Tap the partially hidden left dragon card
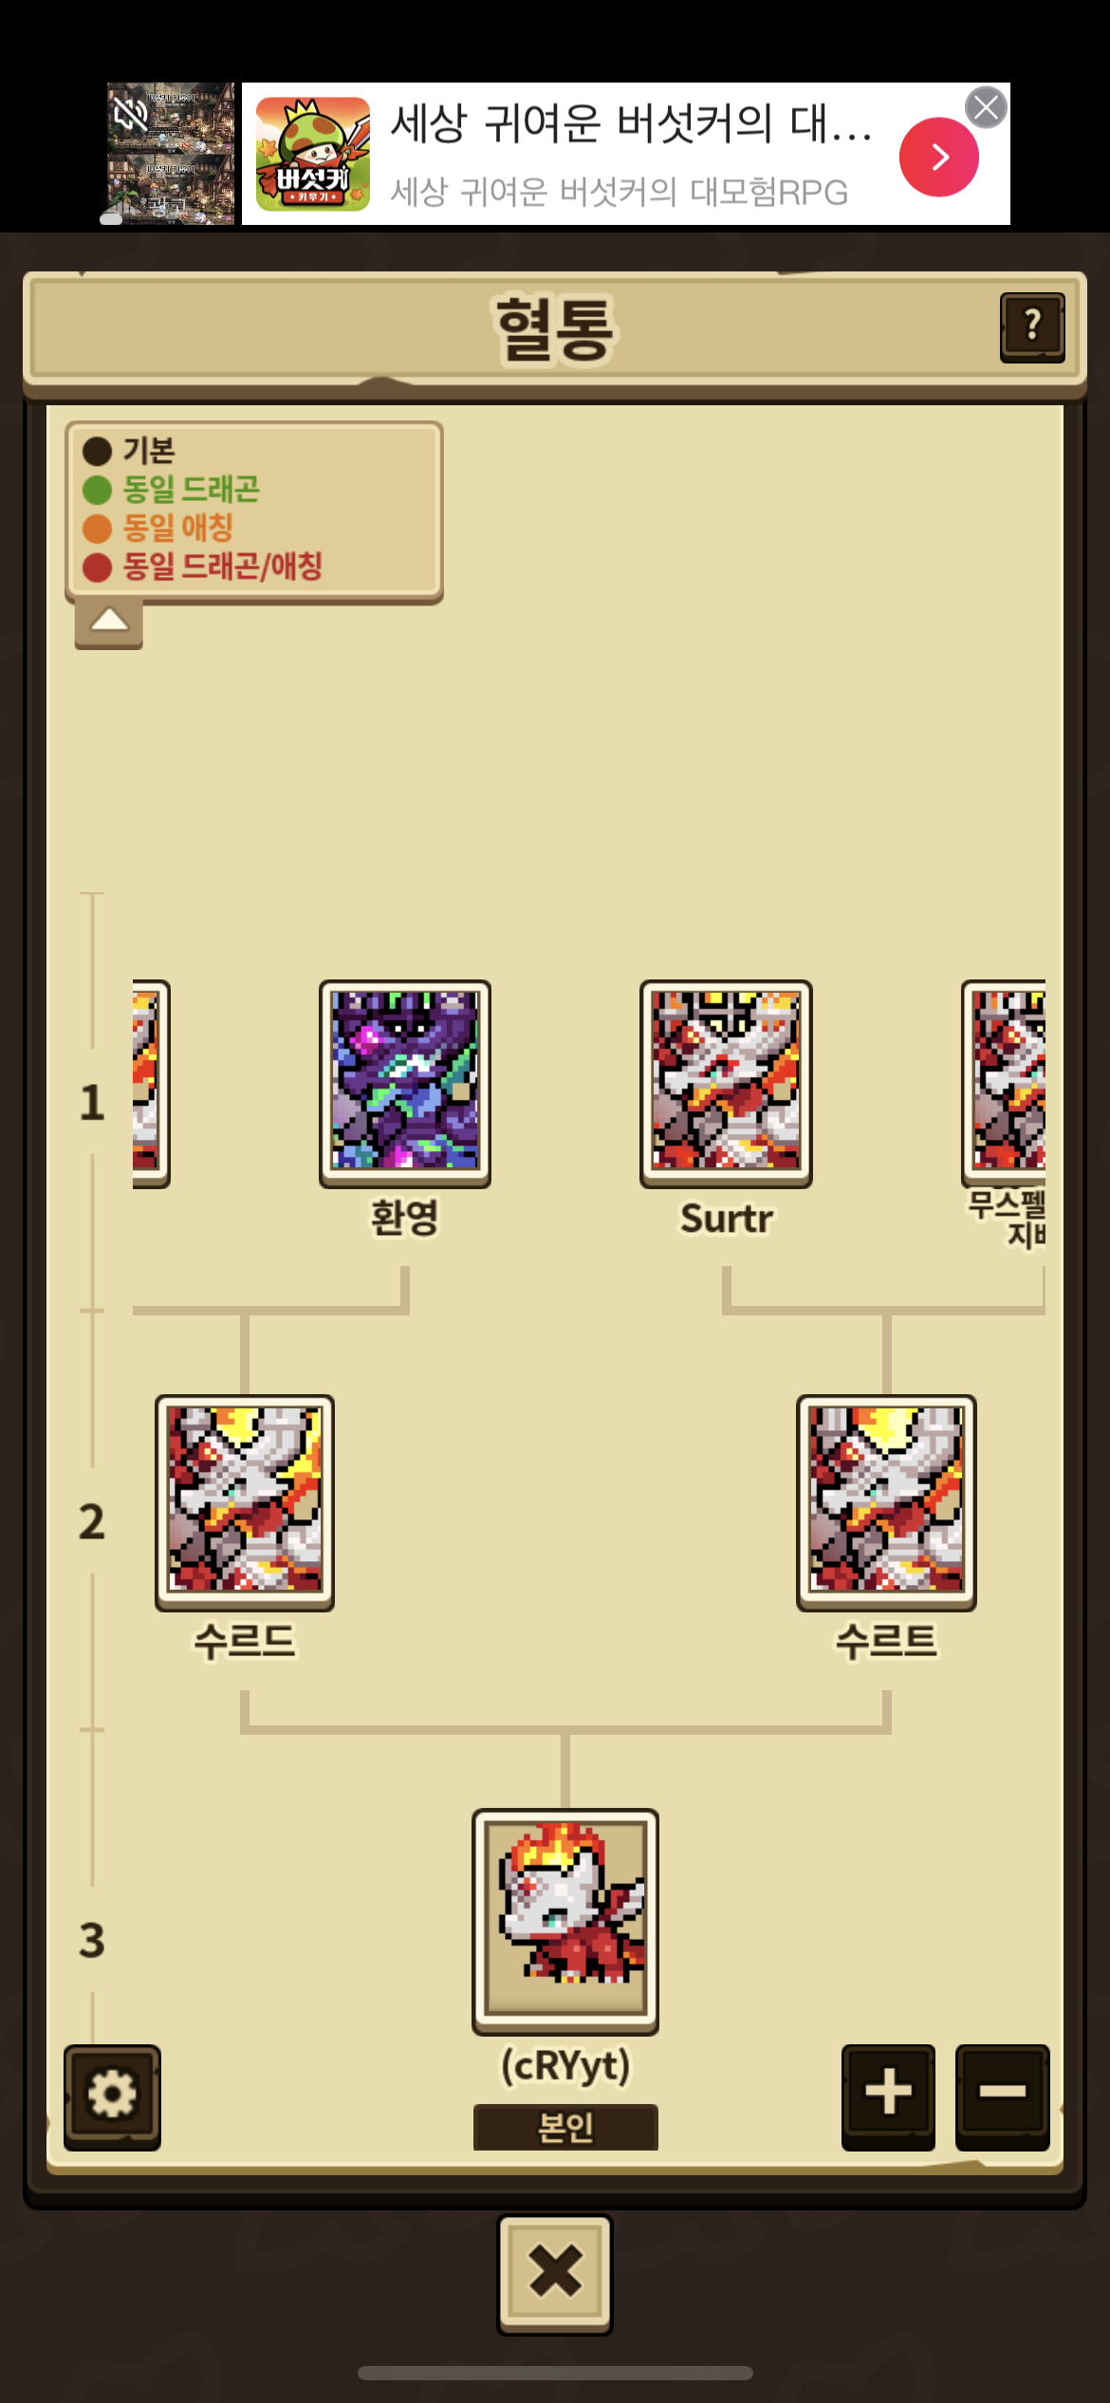Viewport: 1110px width, 2403px height. [151, 1084]
